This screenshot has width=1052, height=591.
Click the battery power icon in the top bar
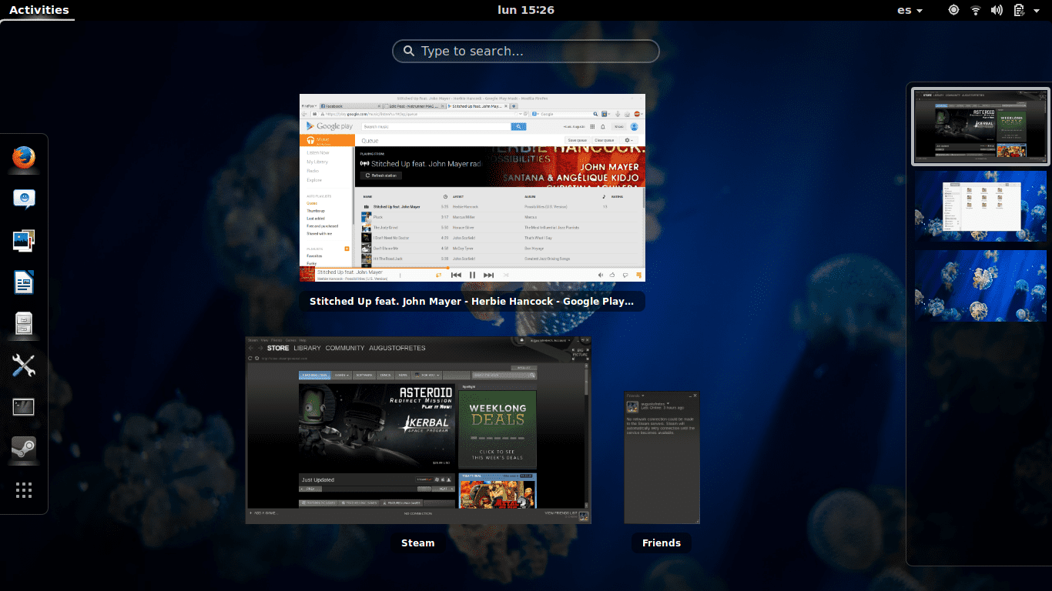pyautogui.click(x=1019, y=10)
